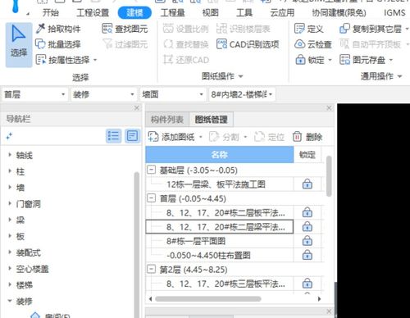Click 查找替换 icon
The height and width of the screenshot is (318, 410).
(x=168, y=44)
